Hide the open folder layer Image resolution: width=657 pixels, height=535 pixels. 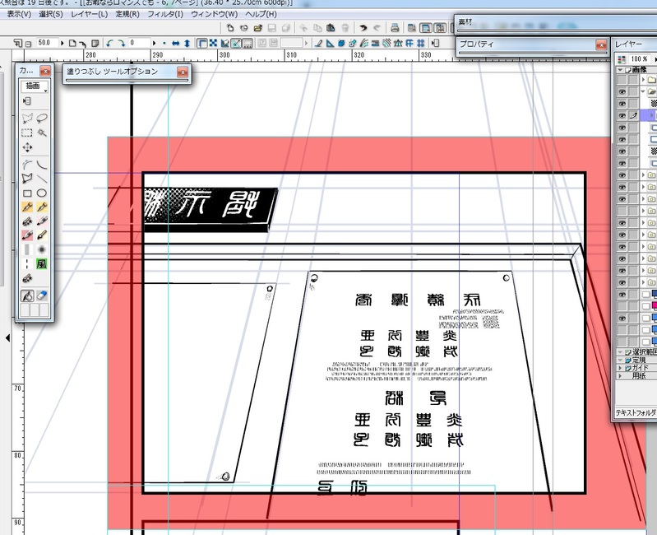pyautogui.click(x=622, y=91)
